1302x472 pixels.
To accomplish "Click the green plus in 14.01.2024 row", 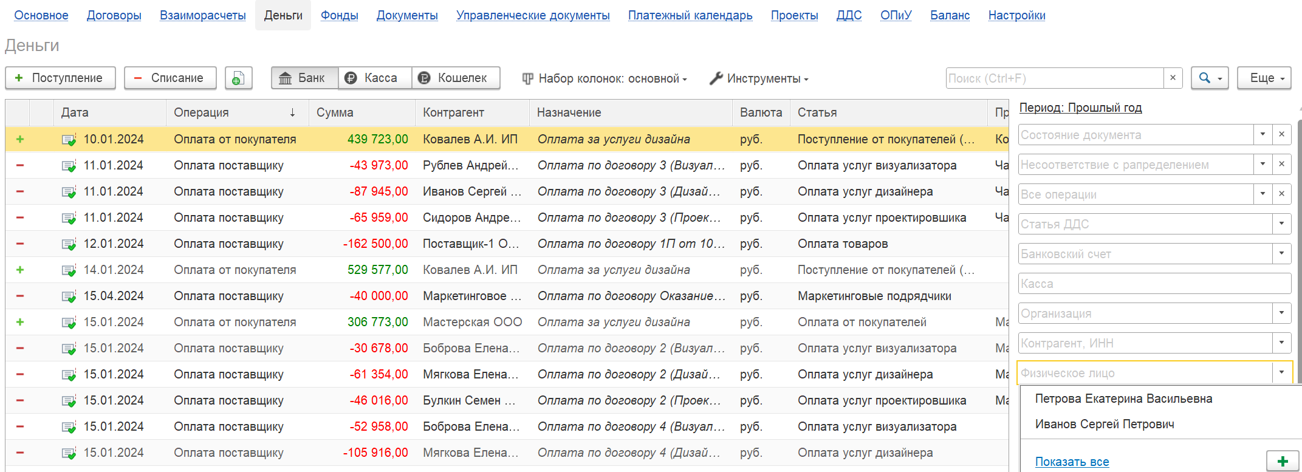I will point(20,270).
